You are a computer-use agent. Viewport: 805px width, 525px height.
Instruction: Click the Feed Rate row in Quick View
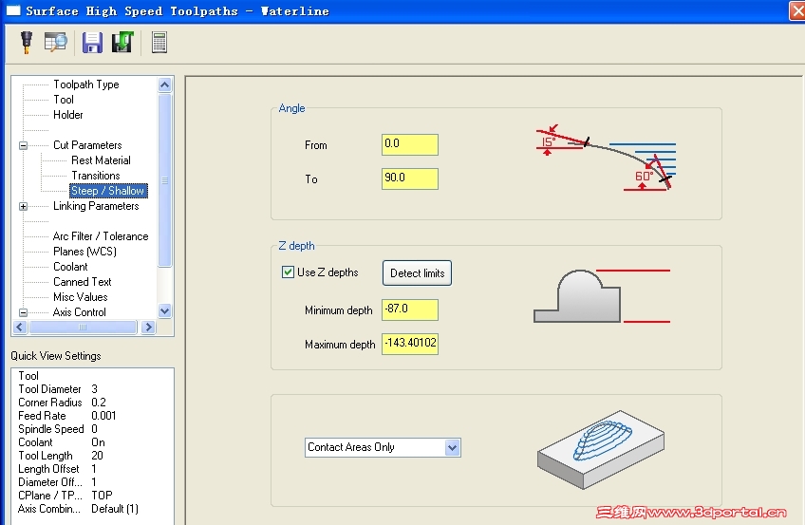[66, 416]
